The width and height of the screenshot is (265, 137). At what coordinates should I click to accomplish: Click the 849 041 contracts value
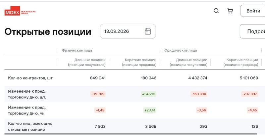pyautogui.click(x=98, y=78)
